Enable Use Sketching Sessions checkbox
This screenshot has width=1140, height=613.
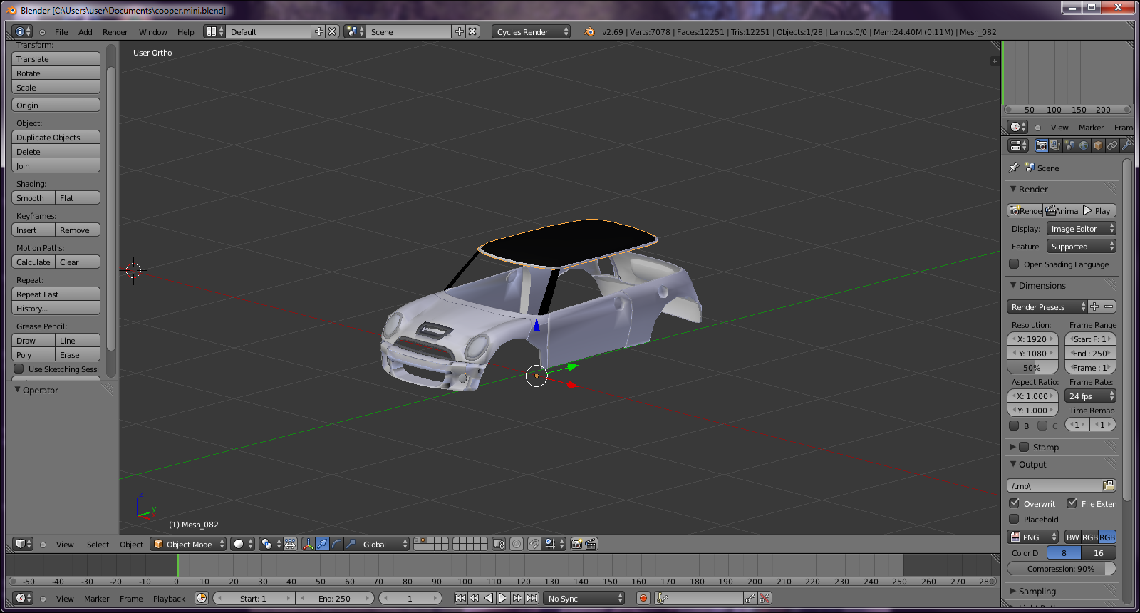tap(19, 369)
